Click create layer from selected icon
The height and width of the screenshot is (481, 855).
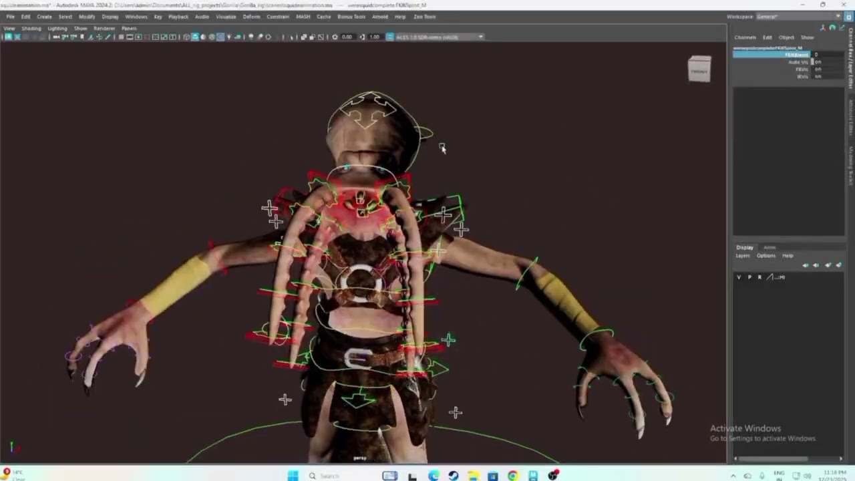(x=839, y=265)
